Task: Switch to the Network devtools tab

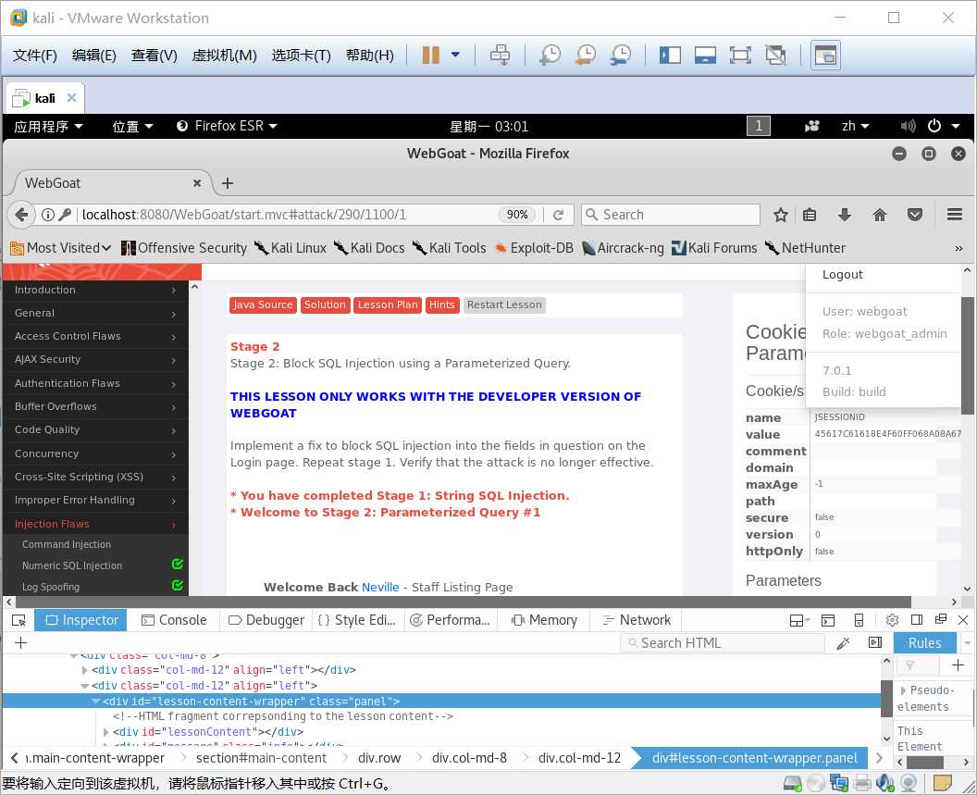Action: point(637,620)
